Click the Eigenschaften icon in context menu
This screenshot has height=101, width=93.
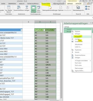coord(73,71)
